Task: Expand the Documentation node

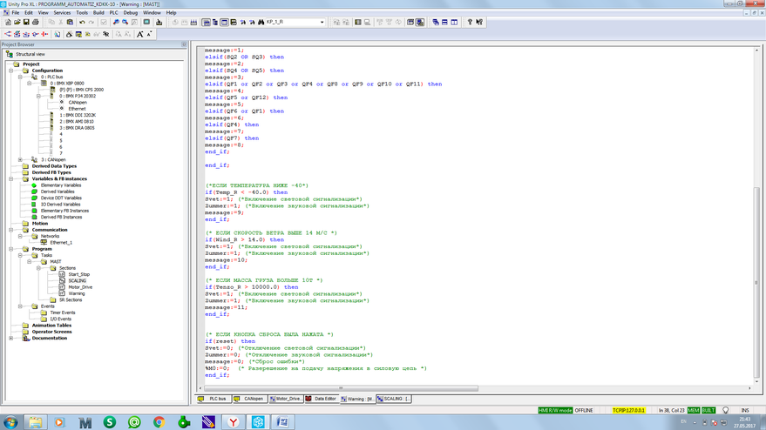Action: (x=12, y=338)
